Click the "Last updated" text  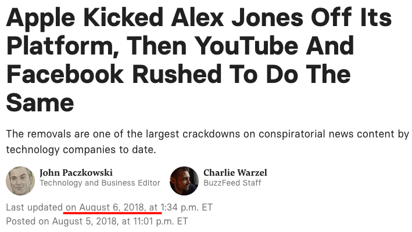34,208
